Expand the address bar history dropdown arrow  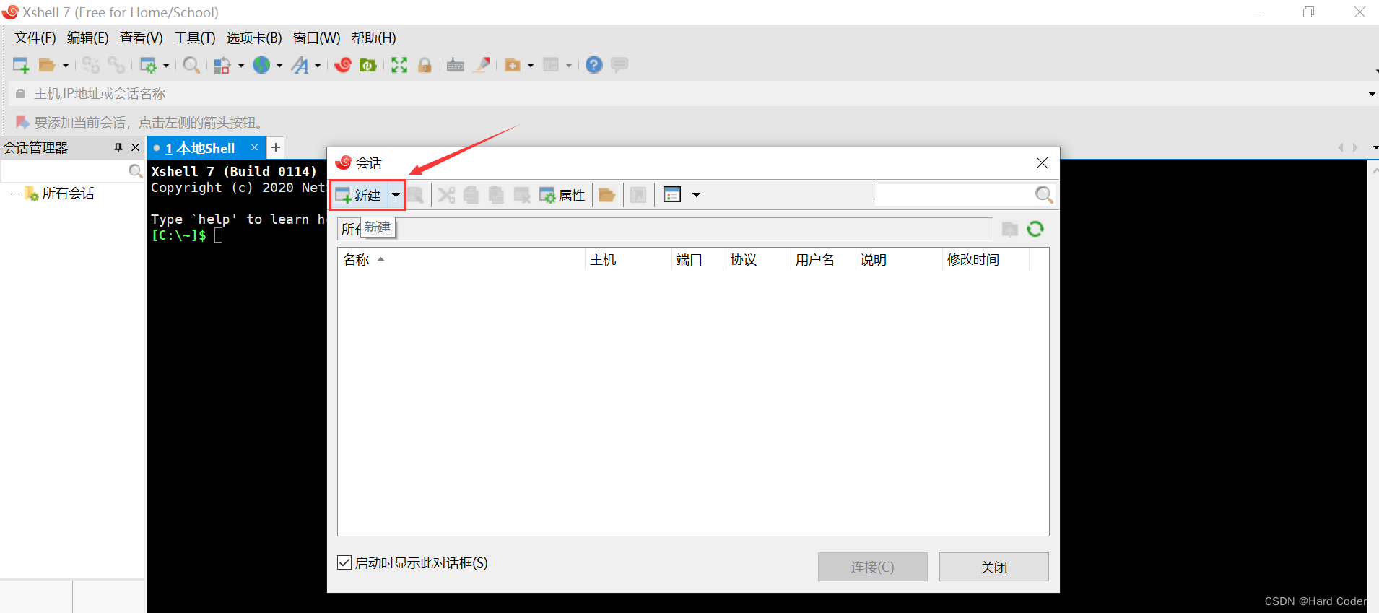tap(1372, 94)
